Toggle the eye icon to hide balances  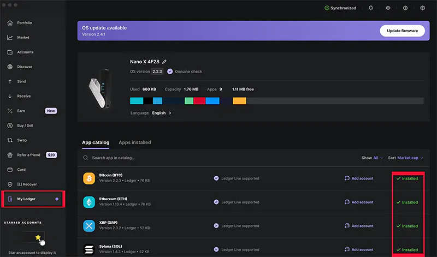click(x=388, y=8)
